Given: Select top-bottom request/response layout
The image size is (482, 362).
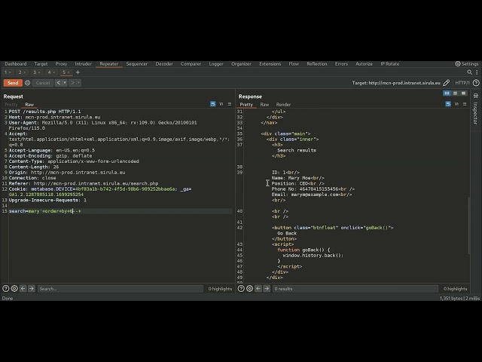Looking at the screenshot, I should [455, 94].
